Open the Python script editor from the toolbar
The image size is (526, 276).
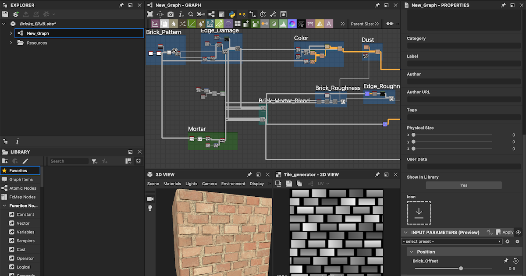pos(232,14)
